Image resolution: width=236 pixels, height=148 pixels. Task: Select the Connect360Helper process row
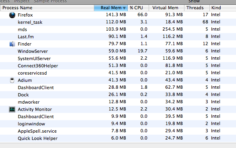[118, 66]
